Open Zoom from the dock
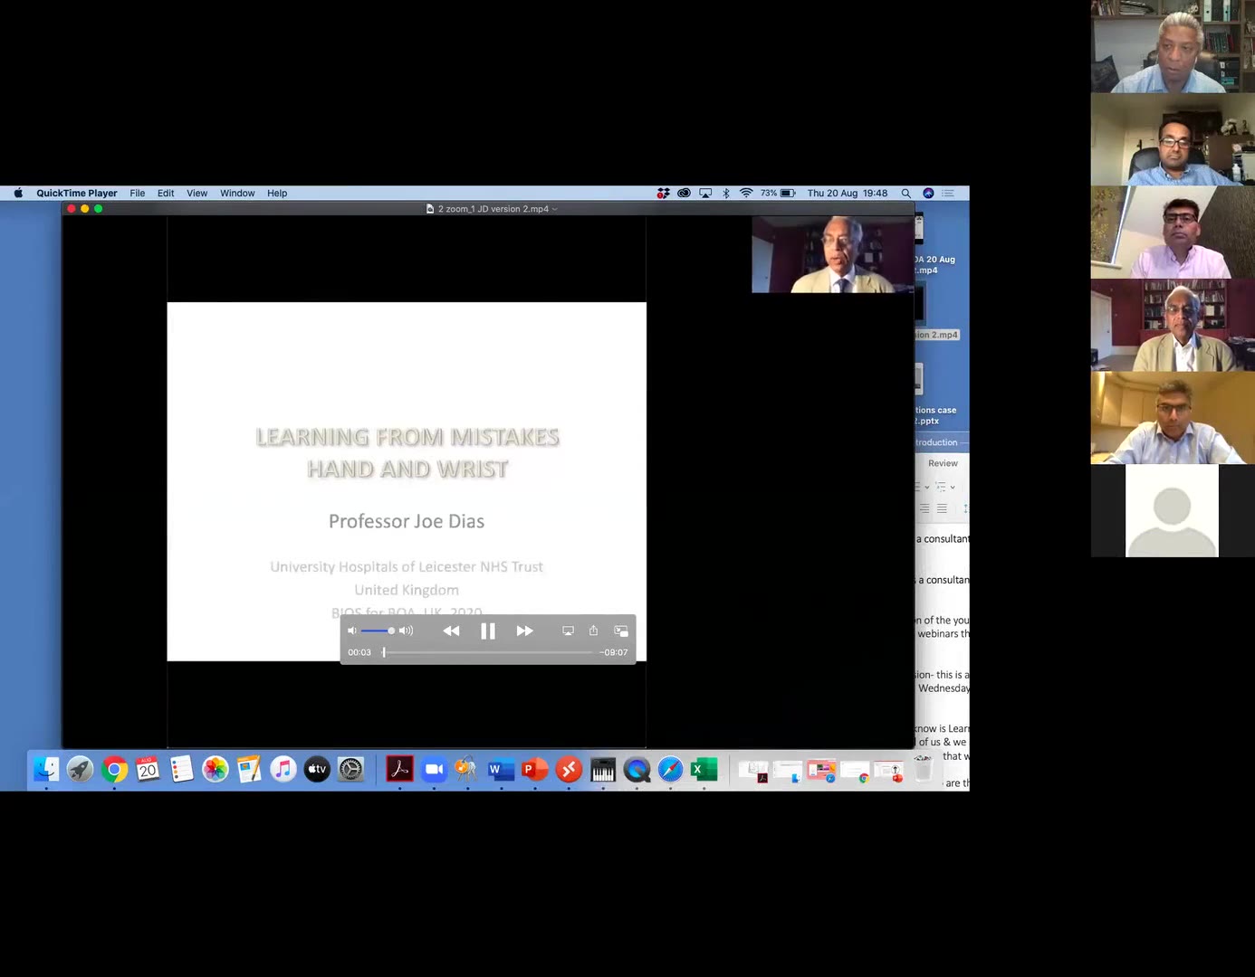The image size is (1255, 977). [x=434, y=770]
